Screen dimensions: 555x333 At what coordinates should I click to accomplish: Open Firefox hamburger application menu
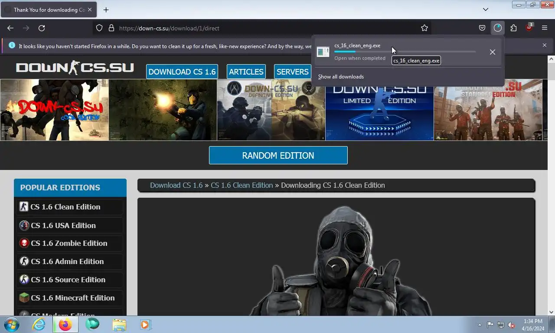coord(545,28)
